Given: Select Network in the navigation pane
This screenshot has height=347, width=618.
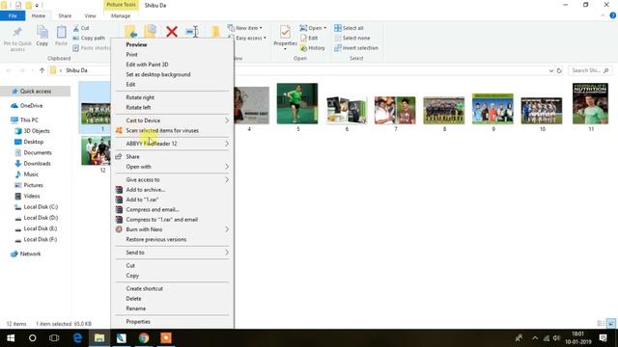Looking at the screenshot, I should point(30,254).
